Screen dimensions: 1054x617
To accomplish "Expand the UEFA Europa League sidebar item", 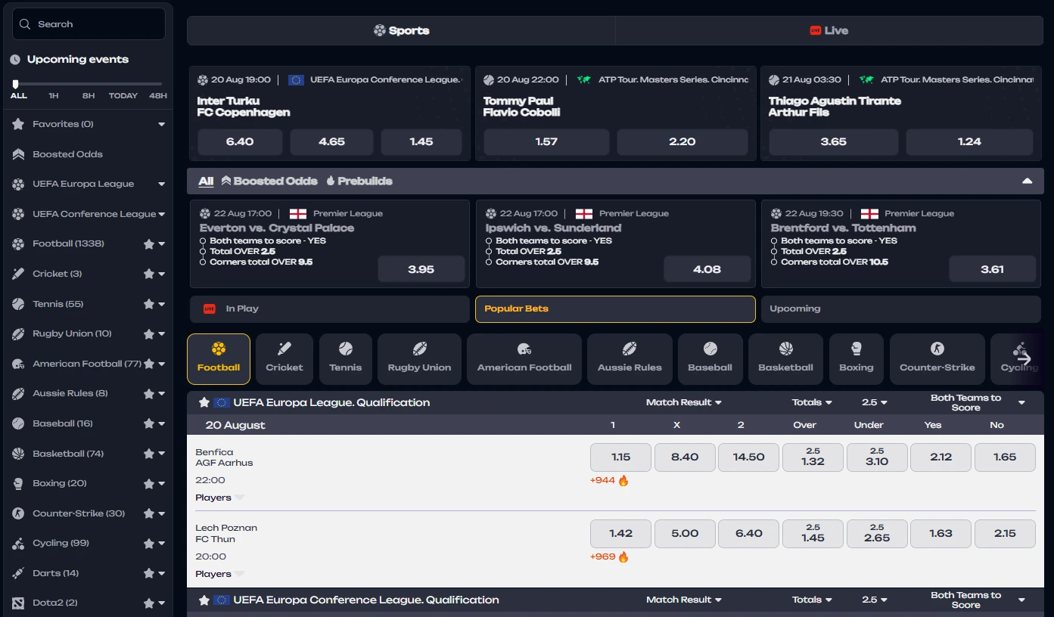I will click(x=161, y=184).
